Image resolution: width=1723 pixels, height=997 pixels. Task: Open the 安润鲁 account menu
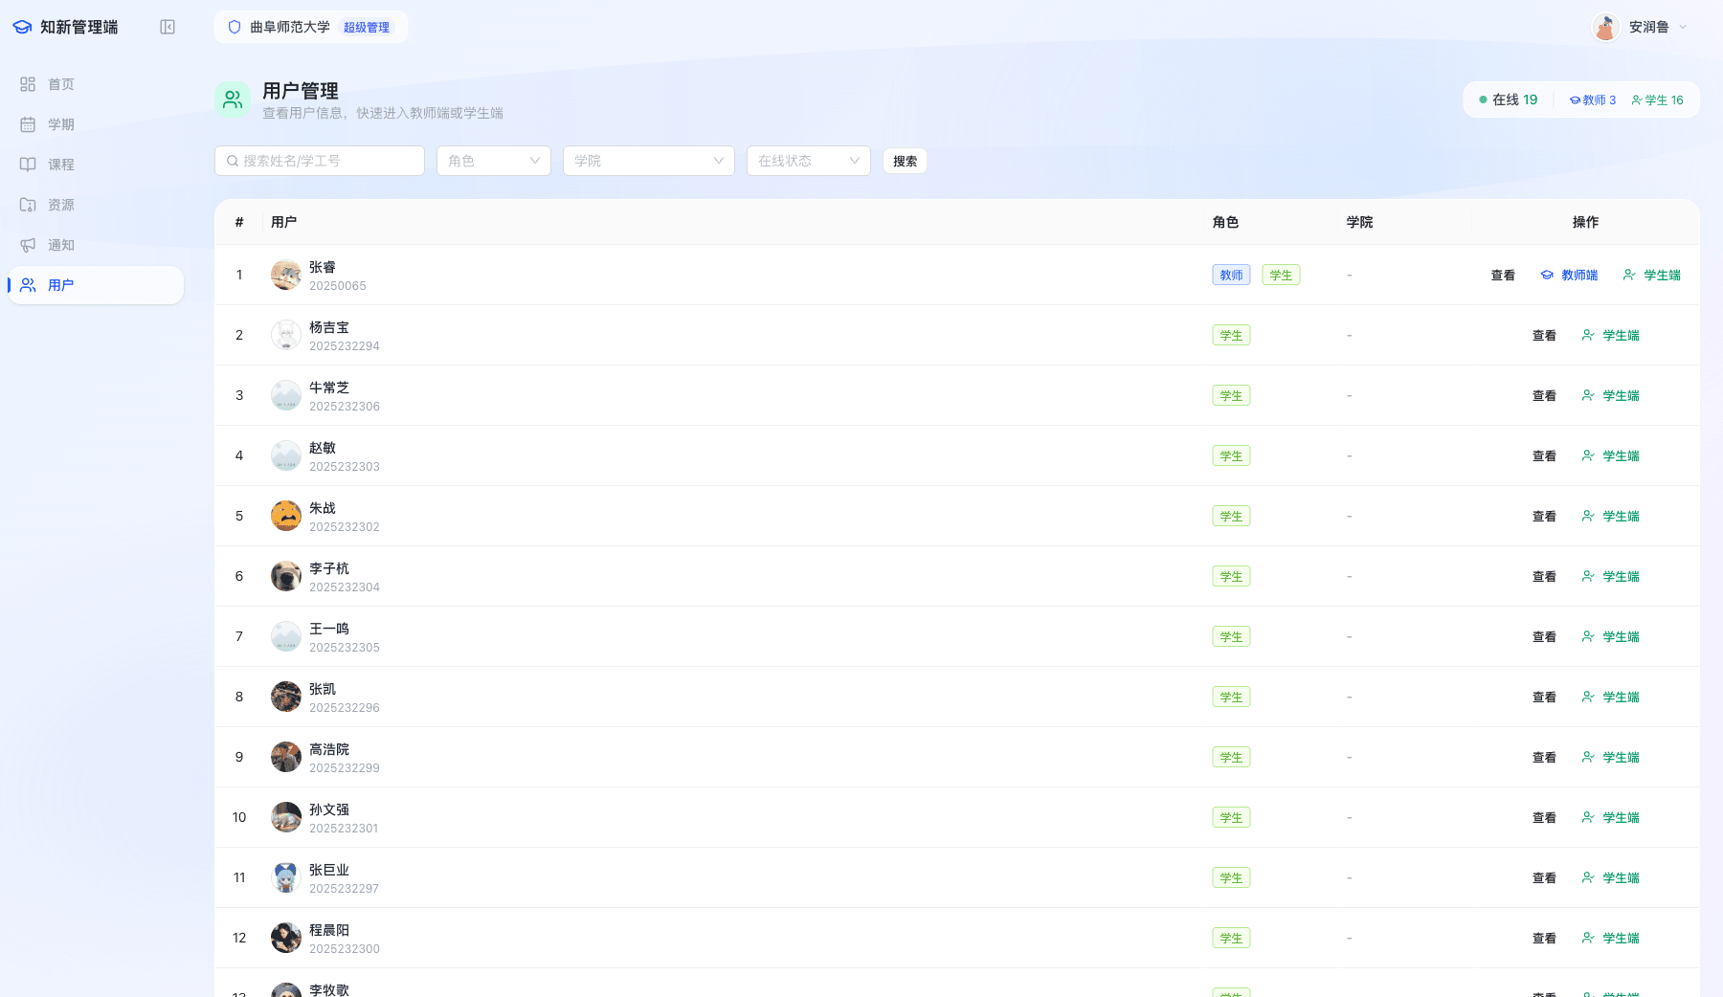1640,27
